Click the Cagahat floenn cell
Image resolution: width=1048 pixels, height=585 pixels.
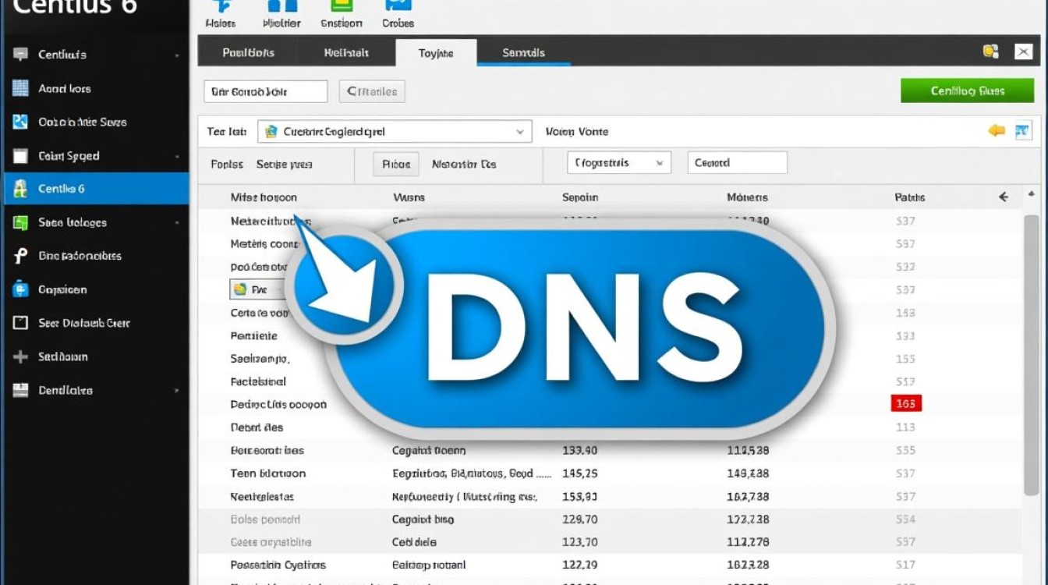[429, 450]
